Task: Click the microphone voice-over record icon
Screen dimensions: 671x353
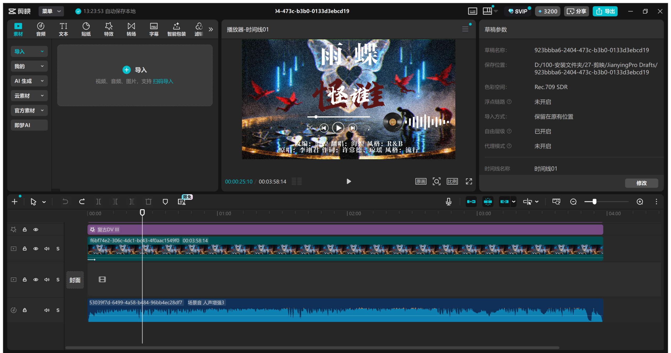Action: [x=448, y=202]
